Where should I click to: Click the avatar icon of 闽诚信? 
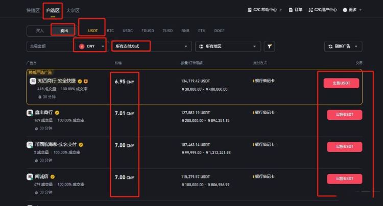[x=30, y=176]
